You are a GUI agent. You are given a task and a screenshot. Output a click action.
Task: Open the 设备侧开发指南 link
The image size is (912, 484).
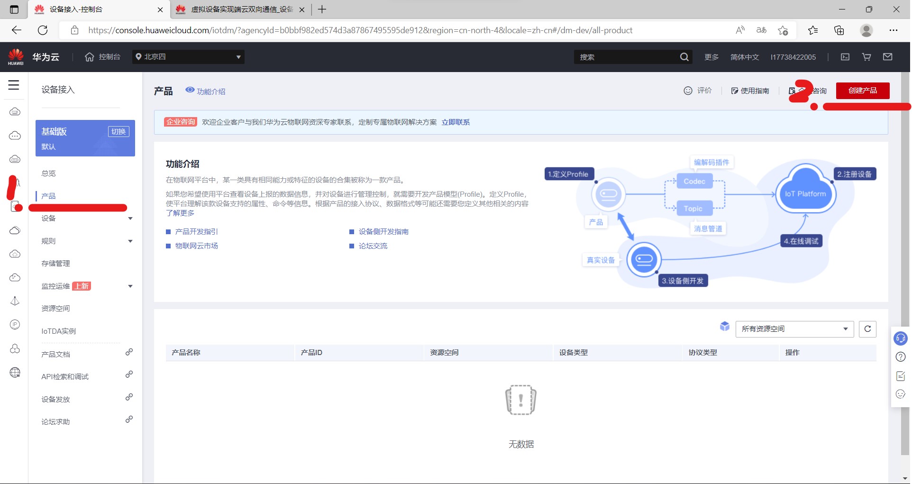click(383, 232)
